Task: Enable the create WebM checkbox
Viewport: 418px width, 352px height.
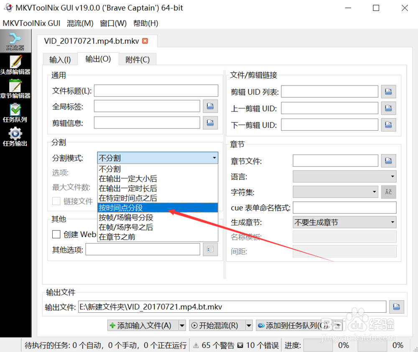Action: pyautogui.click(x=56, y=234)
